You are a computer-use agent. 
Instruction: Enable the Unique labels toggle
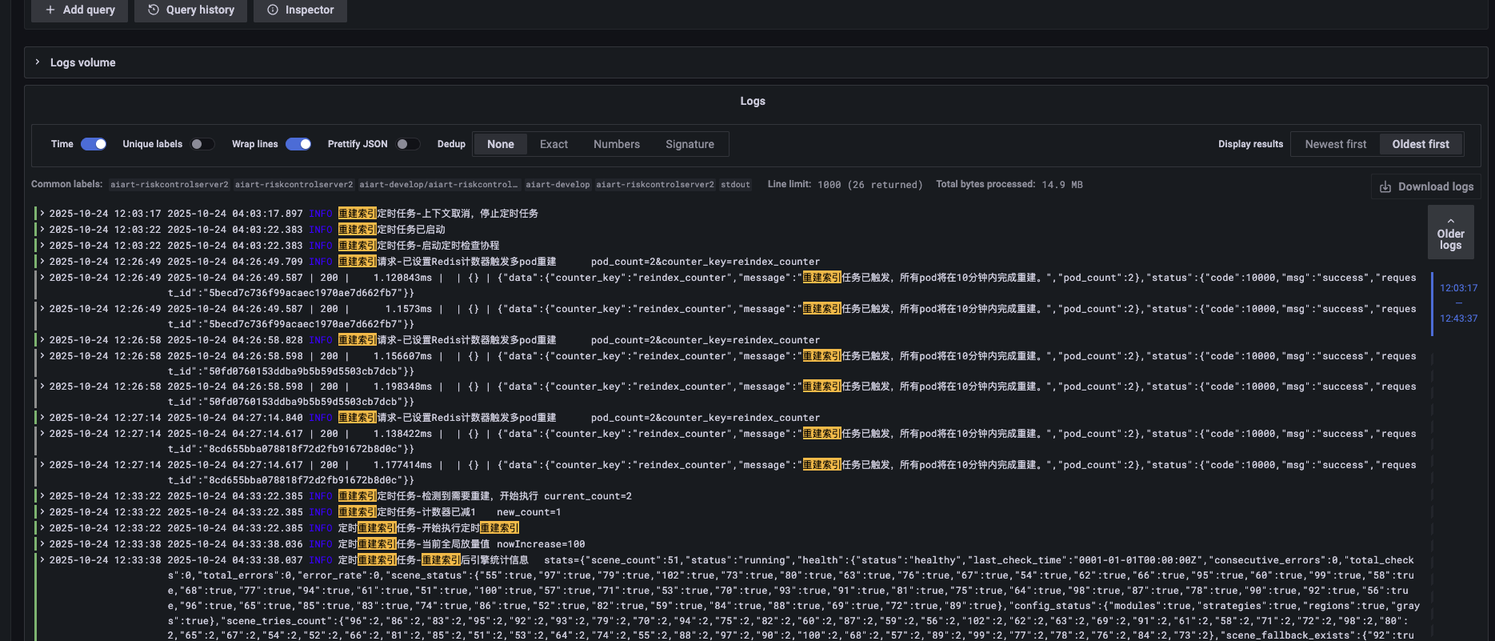202,144
